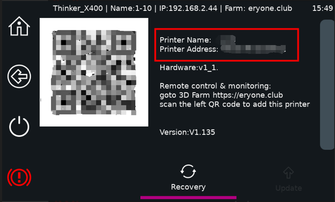
Task: Open the https://eryone.club farm link
Action: (248, 95)
